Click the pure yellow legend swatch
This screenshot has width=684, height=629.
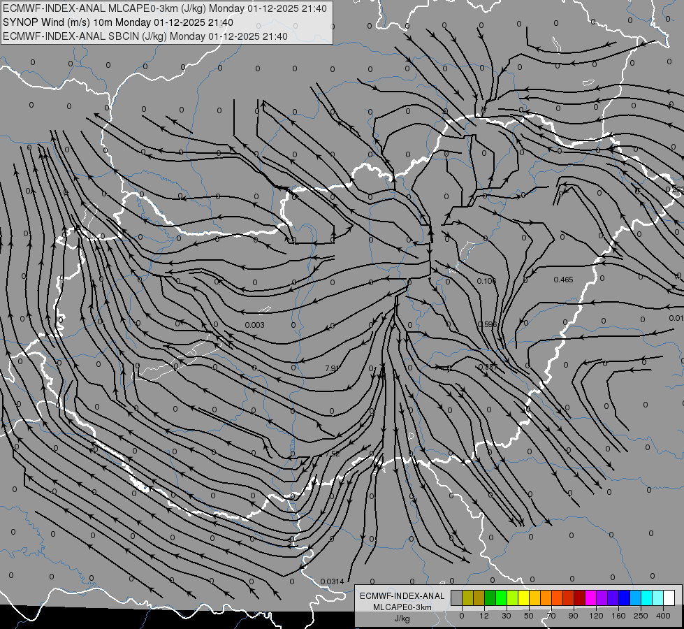click(524, 598)
